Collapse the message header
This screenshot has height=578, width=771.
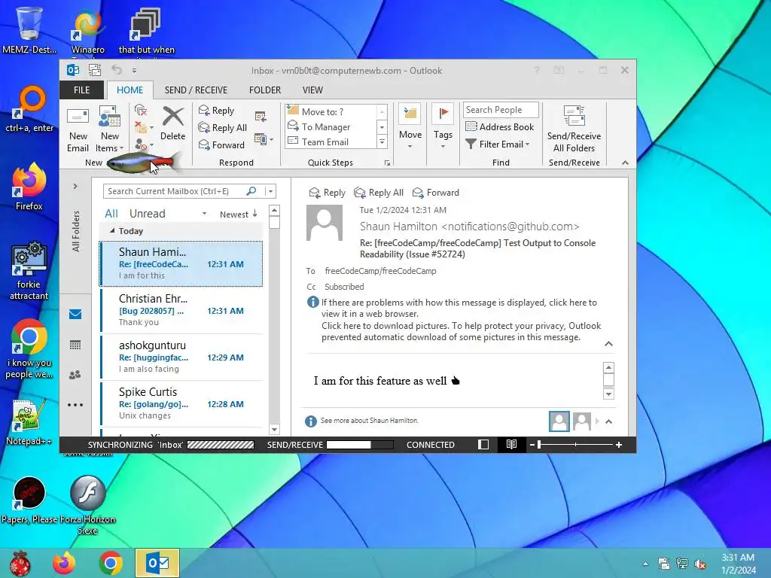point(608,343)
